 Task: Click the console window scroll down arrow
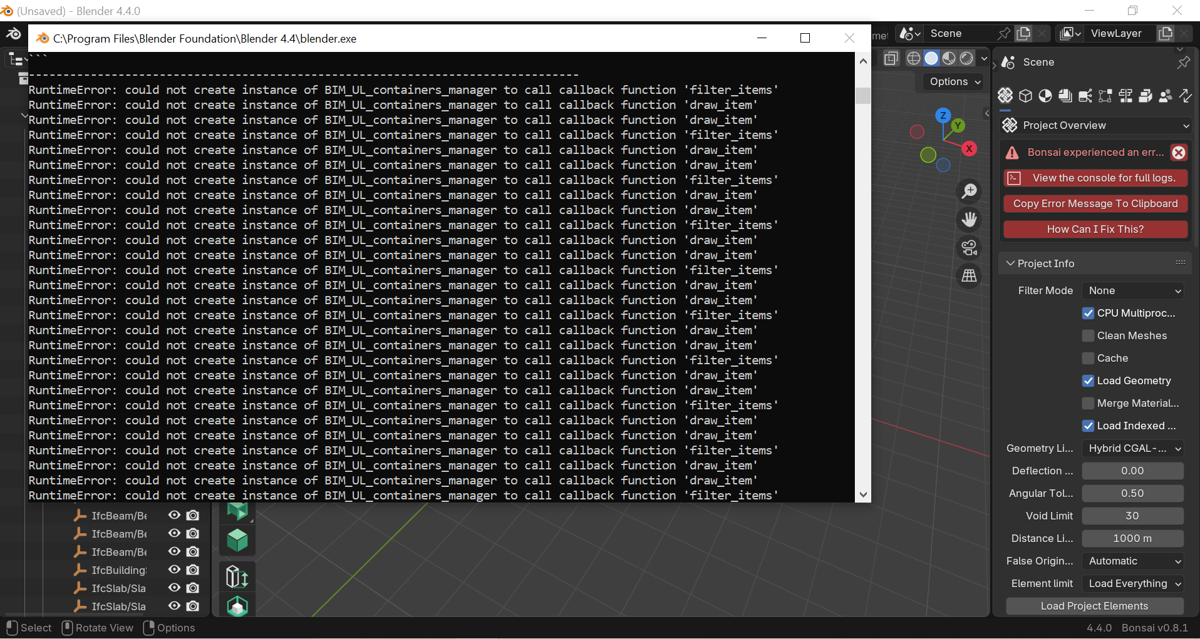(x=863, y=494)
